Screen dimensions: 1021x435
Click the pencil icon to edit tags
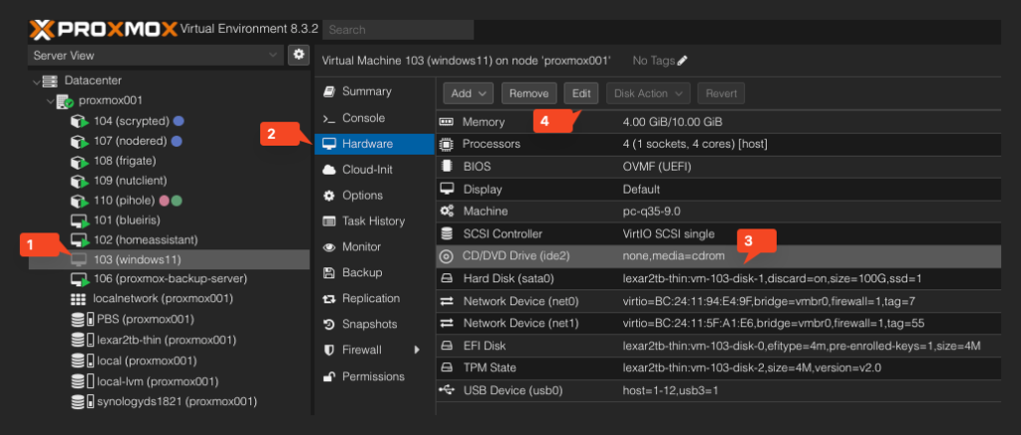point(682,61)
